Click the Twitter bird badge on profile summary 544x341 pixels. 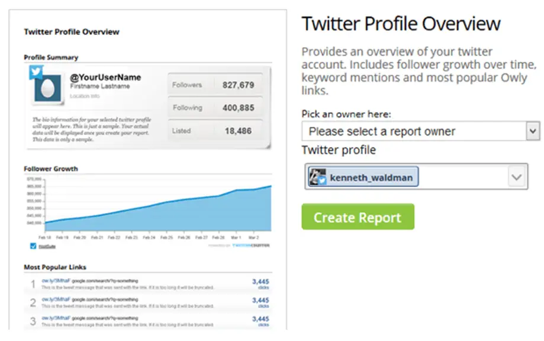(x=36, y=72)
